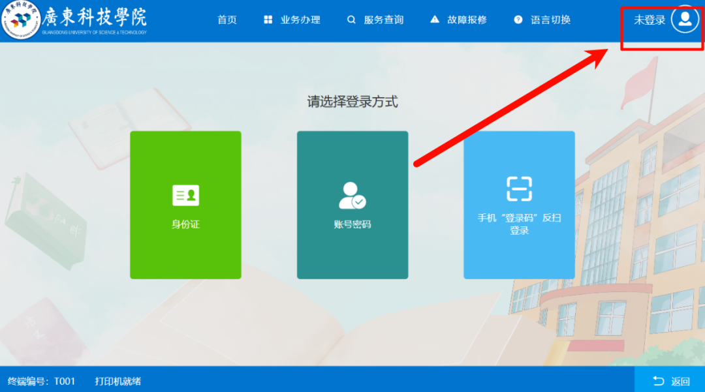Choose the 账号密码 login label
Viewport: 705px width, 392px height.
[352, 224]
